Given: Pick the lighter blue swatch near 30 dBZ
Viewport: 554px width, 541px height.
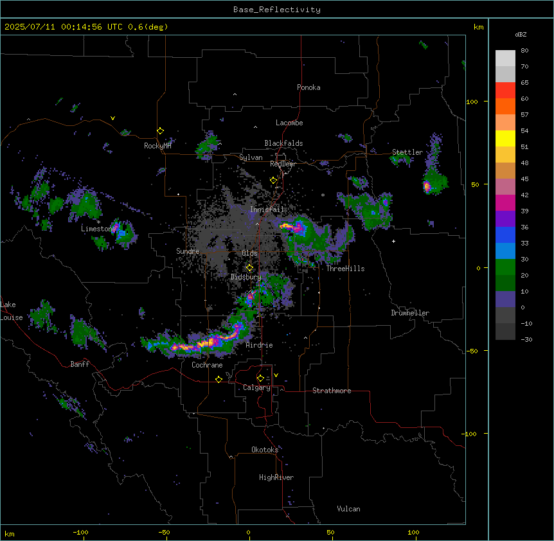Looking at the screenshot, I should tap(505, 251).
